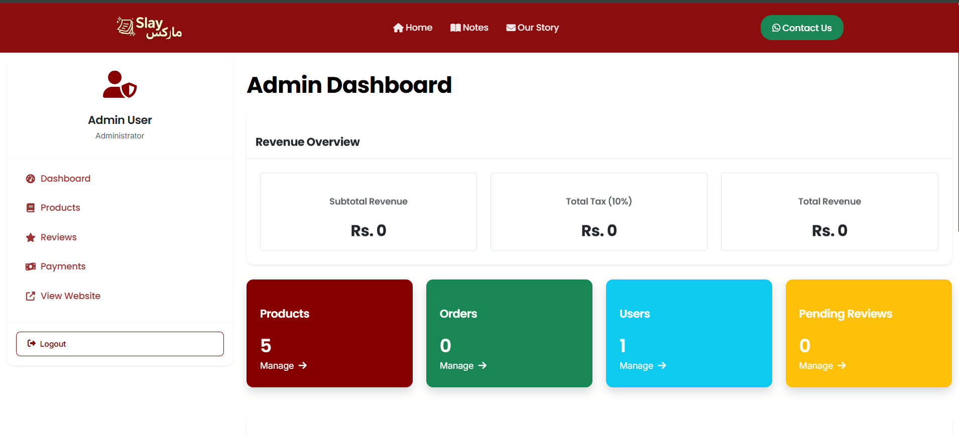
Task: Click the Administrator role label
Action: click(120, 136)
